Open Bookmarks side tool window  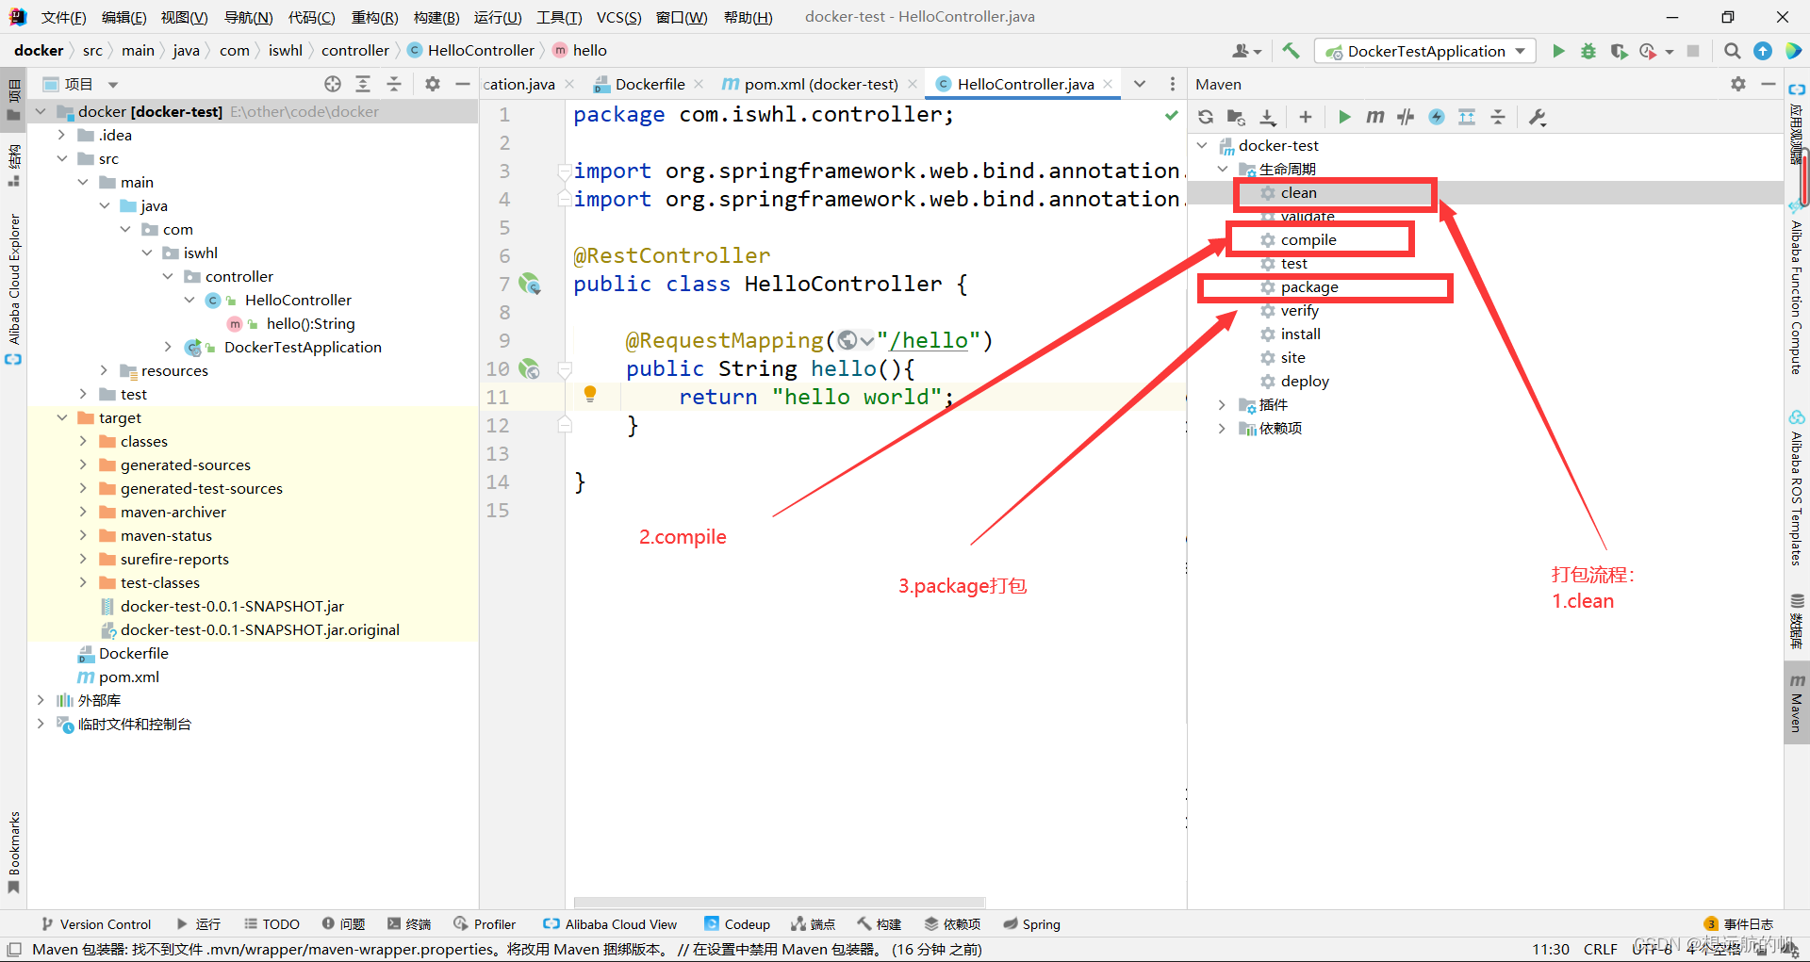tap(13, 852)
